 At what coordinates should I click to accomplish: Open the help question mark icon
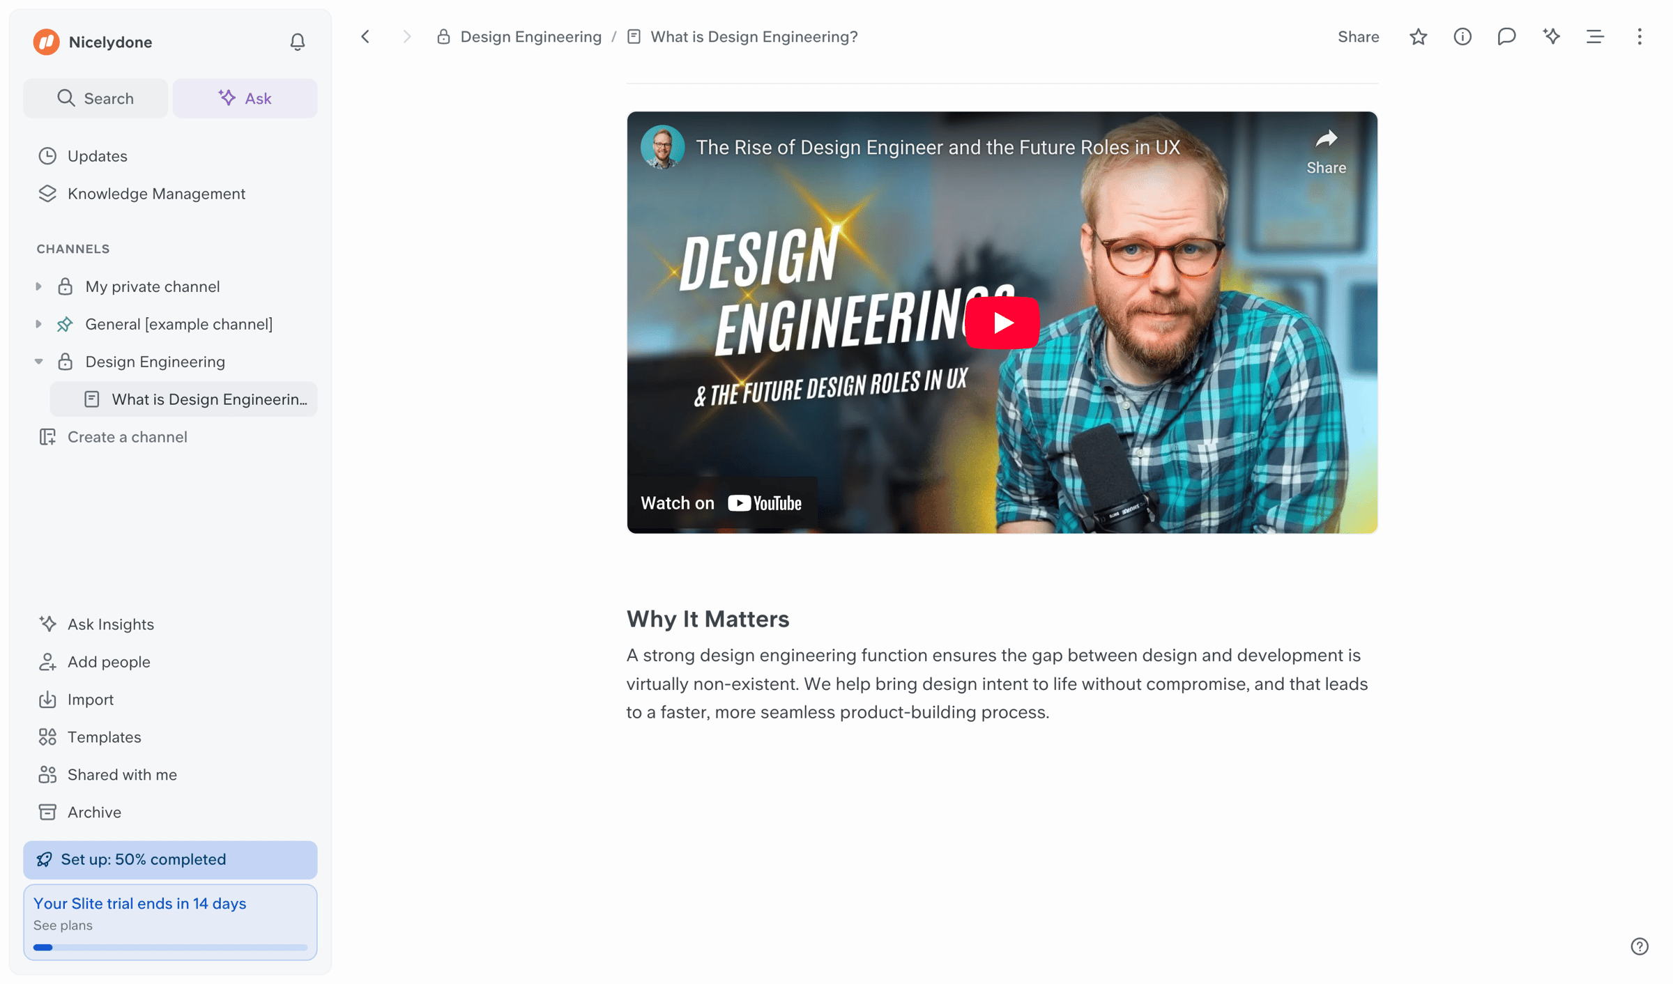[x=1640, y=946]
